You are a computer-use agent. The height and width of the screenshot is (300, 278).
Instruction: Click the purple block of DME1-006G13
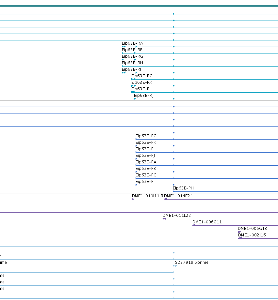[x=239, y=232]
